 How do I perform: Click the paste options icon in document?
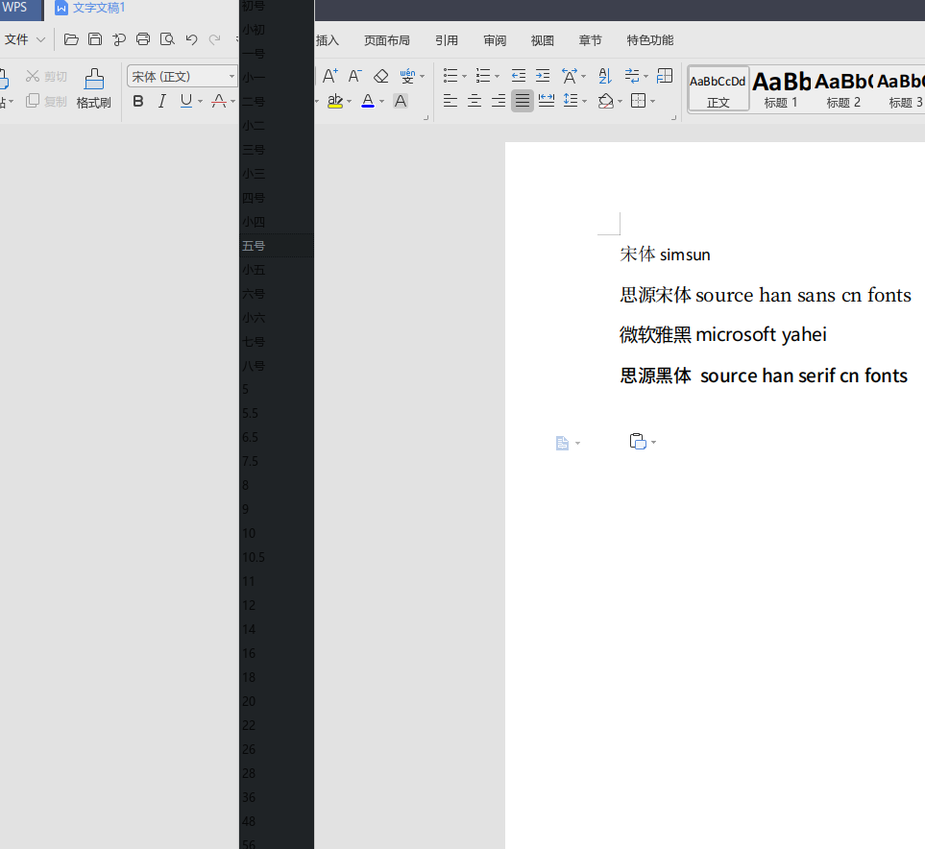[x=638, y=442]
